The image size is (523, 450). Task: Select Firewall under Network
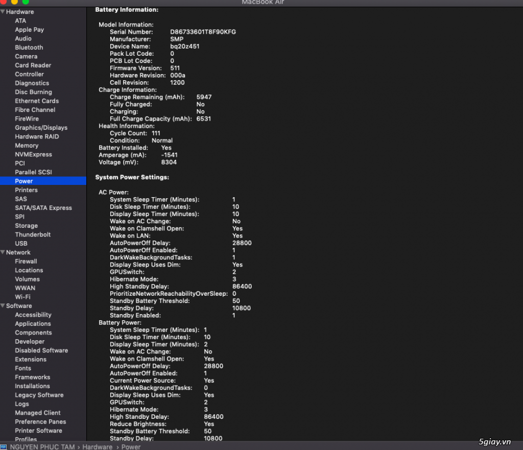(x=26, y=261)
